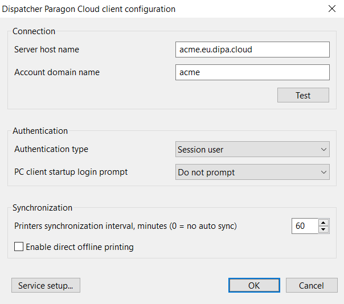The height and width of the screenshot is (304, 344).
Task: Click the Synchronization group heading
Action: click(43, 208)
